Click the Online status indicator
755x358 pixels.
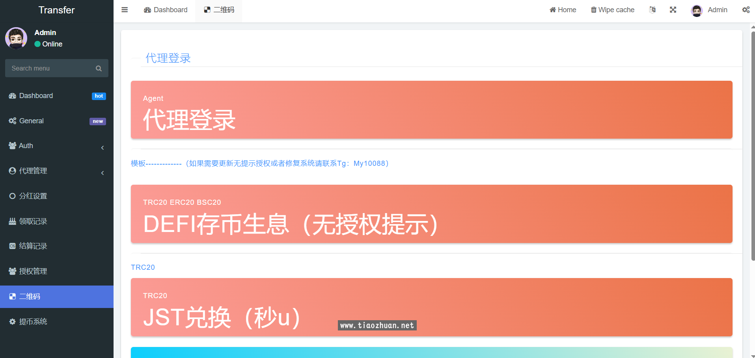48,44
